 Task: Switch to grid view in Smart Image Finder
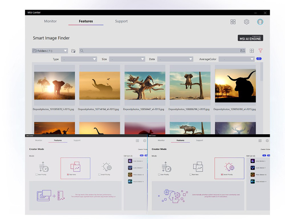tap(251, 51)
